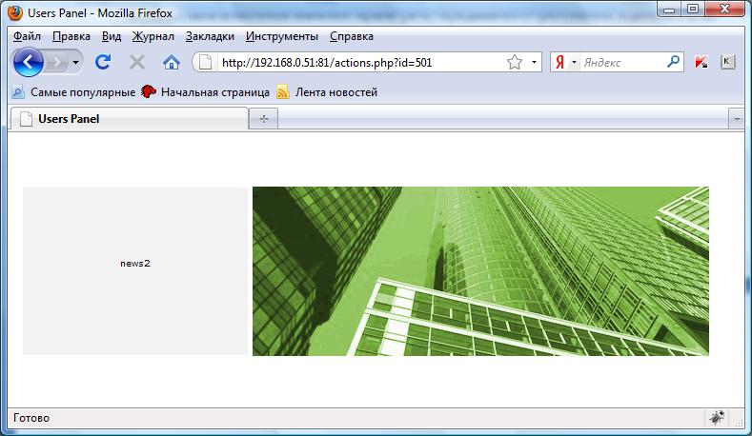Click the green skyscraper banner image
The image size is (752, 436).
tap(480, 271)
